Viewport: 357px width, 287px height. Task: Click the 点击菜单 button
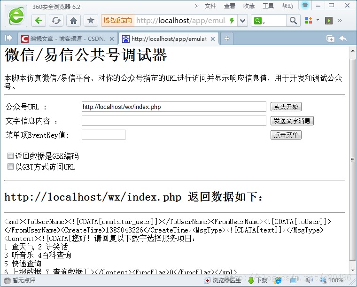pos(286,135)
